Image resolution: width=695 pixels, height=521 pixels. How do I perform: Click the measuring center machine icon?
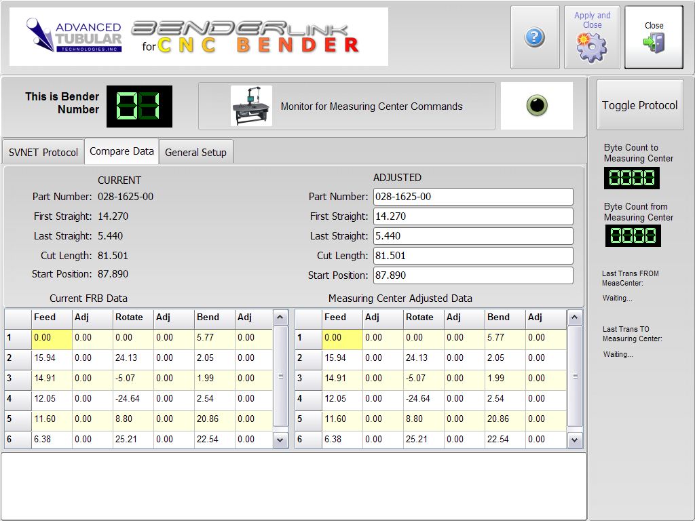point(251,106)
